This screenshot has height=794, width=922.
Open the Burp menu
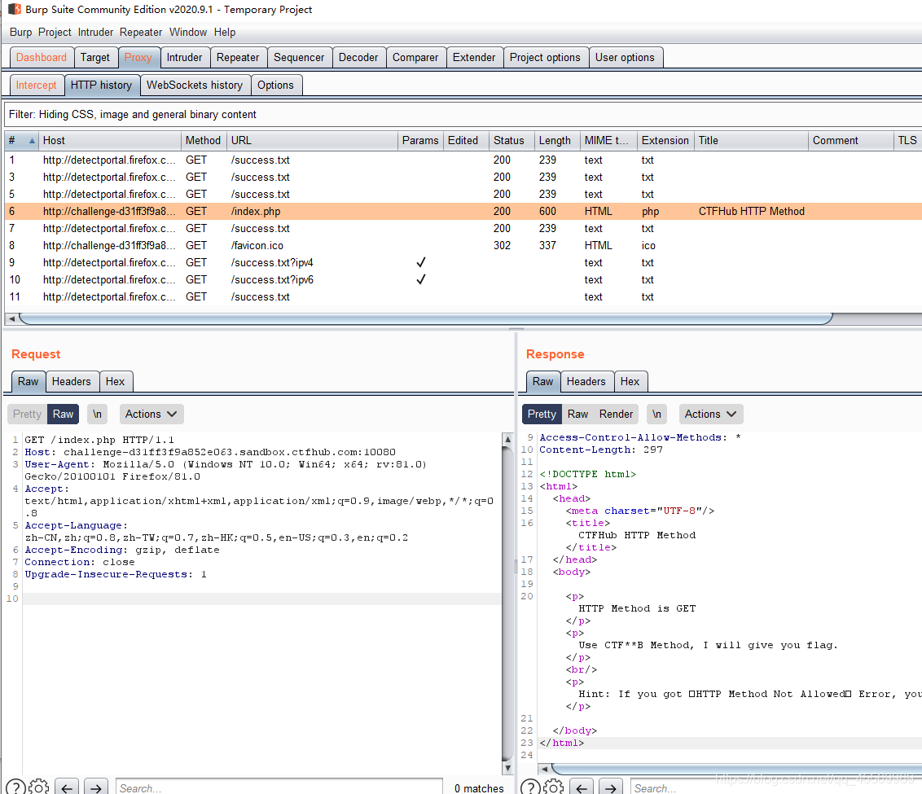pyautogui.click(x=20, y=33)
